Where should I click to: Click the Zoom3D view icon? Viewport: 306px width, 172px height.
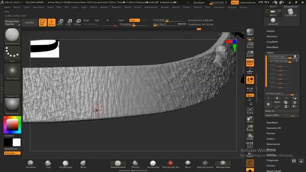tap(250, 128)
